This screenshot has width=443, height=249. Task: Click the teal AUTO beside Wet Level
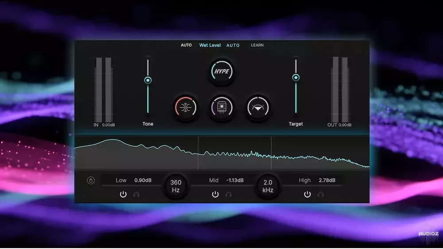pos(233,45)
